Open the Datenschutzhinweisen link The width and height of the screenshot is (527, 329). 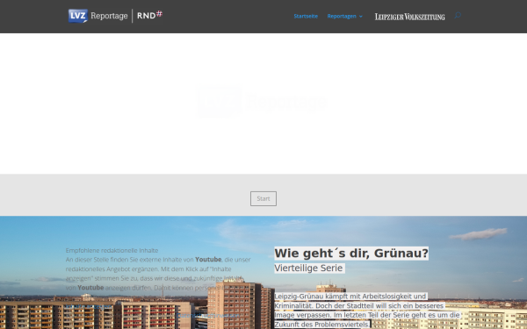tap(208, 316)
